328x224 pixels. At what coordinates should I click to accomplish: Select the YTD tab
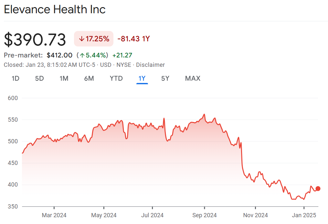116,78
